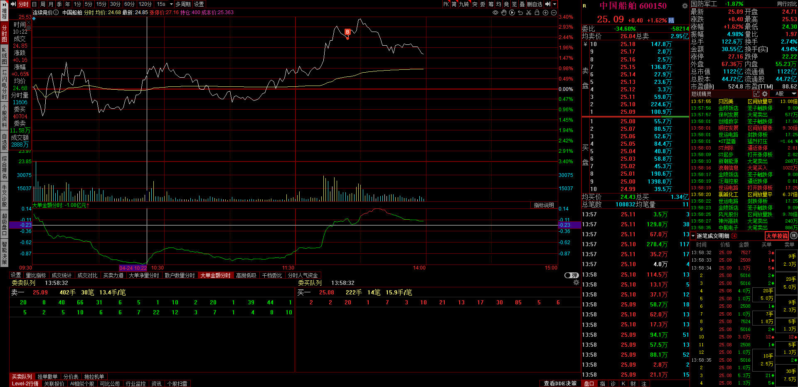The height and width of the screenshot is (387, 798).
Task: Click the scissors cut icon in chart toolbar
Action: point(529,12)
